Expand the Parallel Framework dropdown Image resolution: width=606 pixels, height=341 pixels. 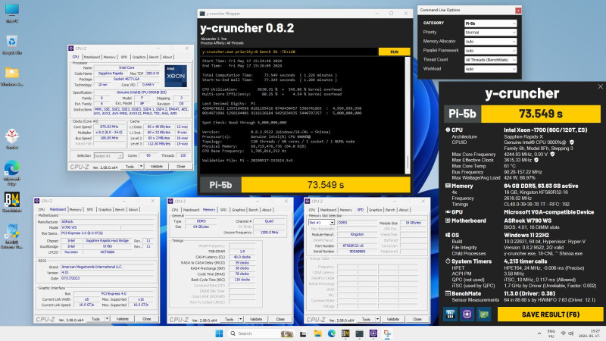[x=490, y=51]
